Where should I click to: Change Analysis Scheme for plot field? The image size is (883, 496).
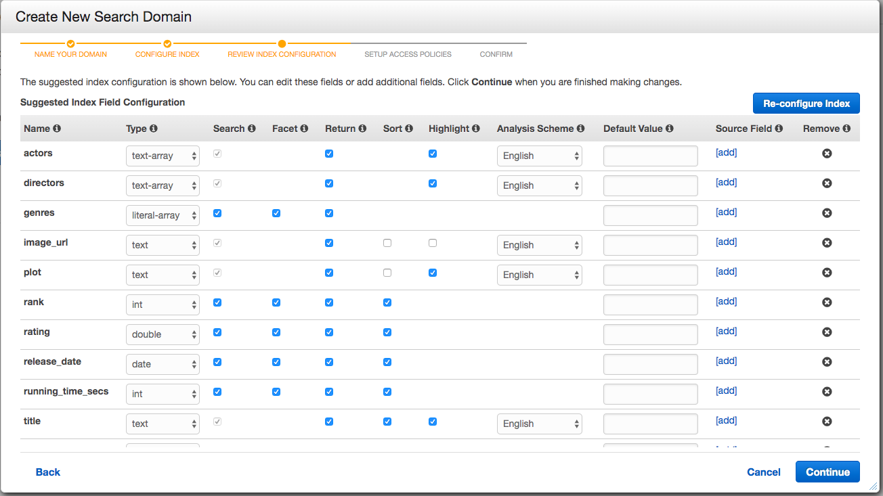point(539,275)
